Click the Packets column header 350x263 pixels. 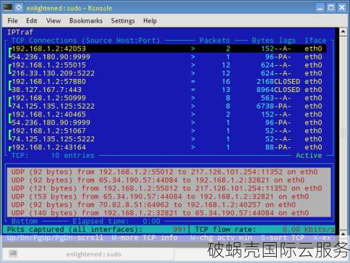[x=214, y=40]
